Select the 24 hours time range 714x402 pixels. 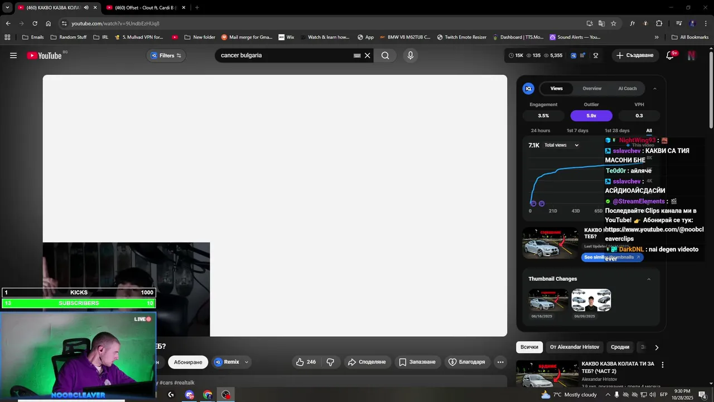(x=541, y=131)
